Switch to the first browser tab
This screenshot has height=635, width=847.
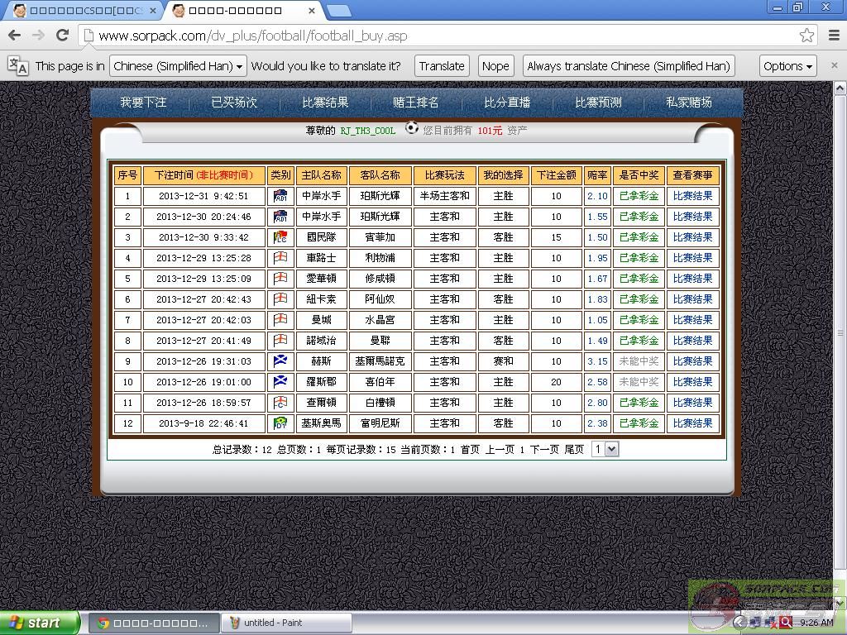point(83,11)
